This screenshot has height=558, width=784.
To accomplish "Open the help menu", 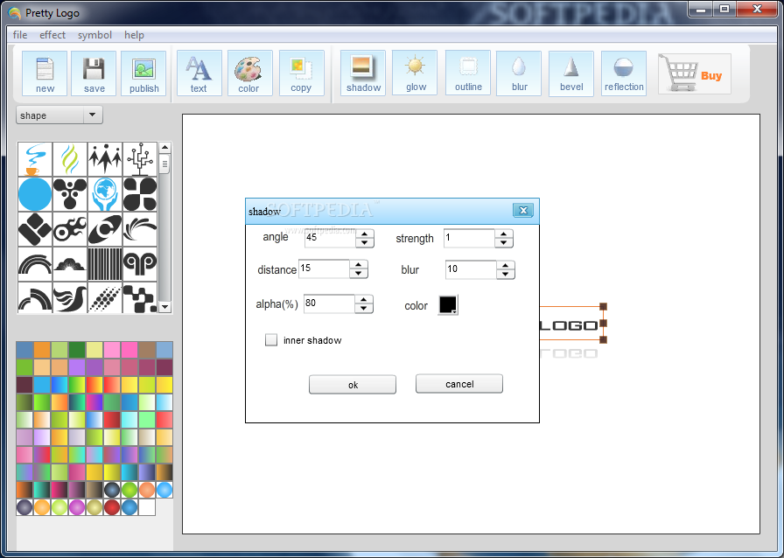I will (134, 35).
